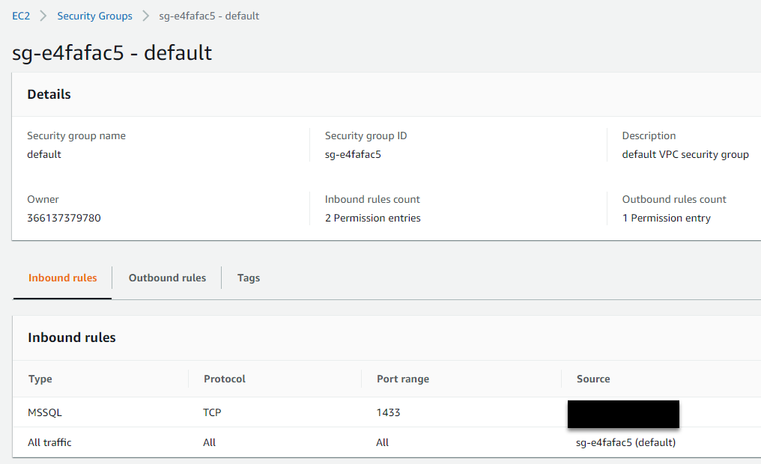Select the Security group ID value sg-e4fafac5
Viewport: 761px width, 464px height.
353,155
